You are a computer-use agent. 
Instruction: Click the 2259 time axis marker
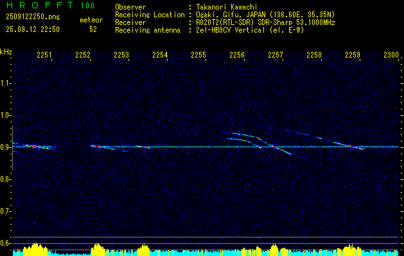[x=353, y=55]
